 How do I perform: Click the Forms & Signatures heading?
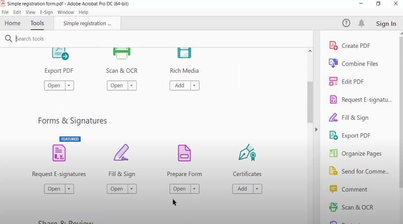(73, 121)
